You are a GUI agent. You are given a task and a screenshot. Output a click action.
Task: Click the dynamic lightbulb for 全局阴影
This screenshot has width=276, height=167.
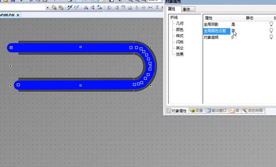coord(271,25)
